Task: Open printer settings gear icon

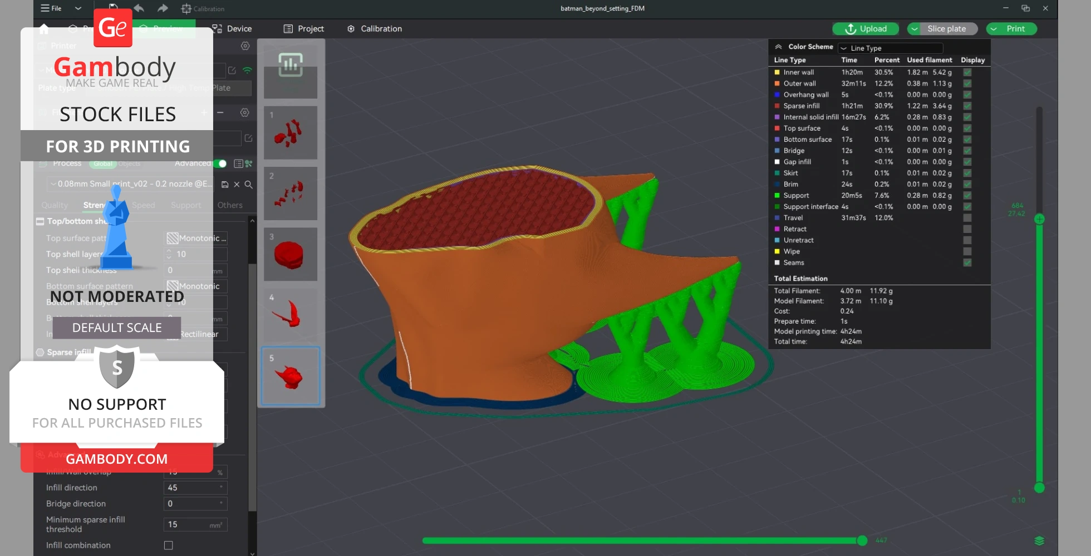Action: click(x=245, y=46)
